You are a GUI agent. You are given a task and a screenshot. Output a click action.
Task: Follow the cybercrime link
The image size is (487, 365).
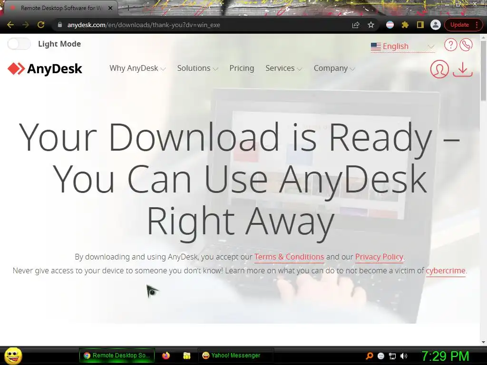point(446,270)
